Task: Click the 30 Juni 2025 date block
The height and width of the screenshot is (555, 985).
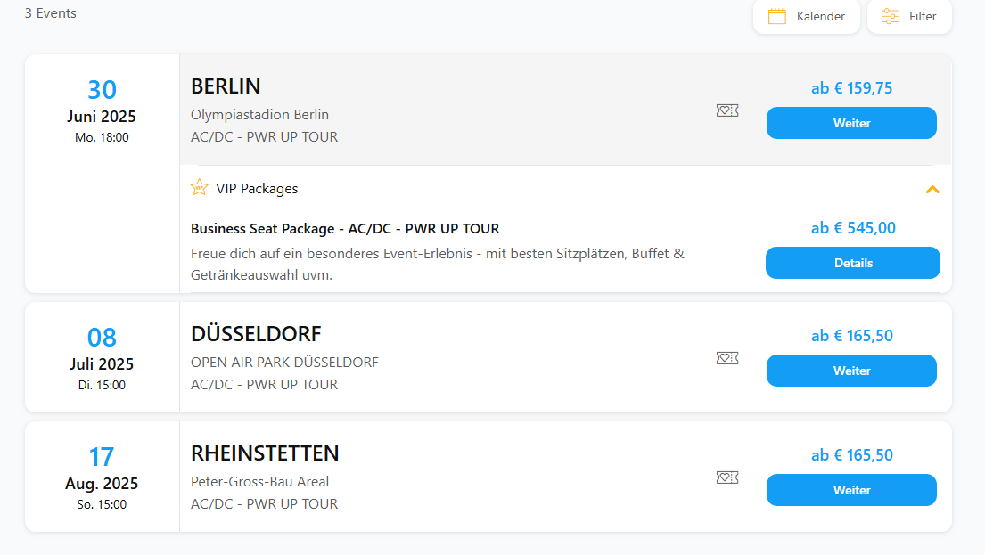Action: pyautogui.click(x=102, y=111)
